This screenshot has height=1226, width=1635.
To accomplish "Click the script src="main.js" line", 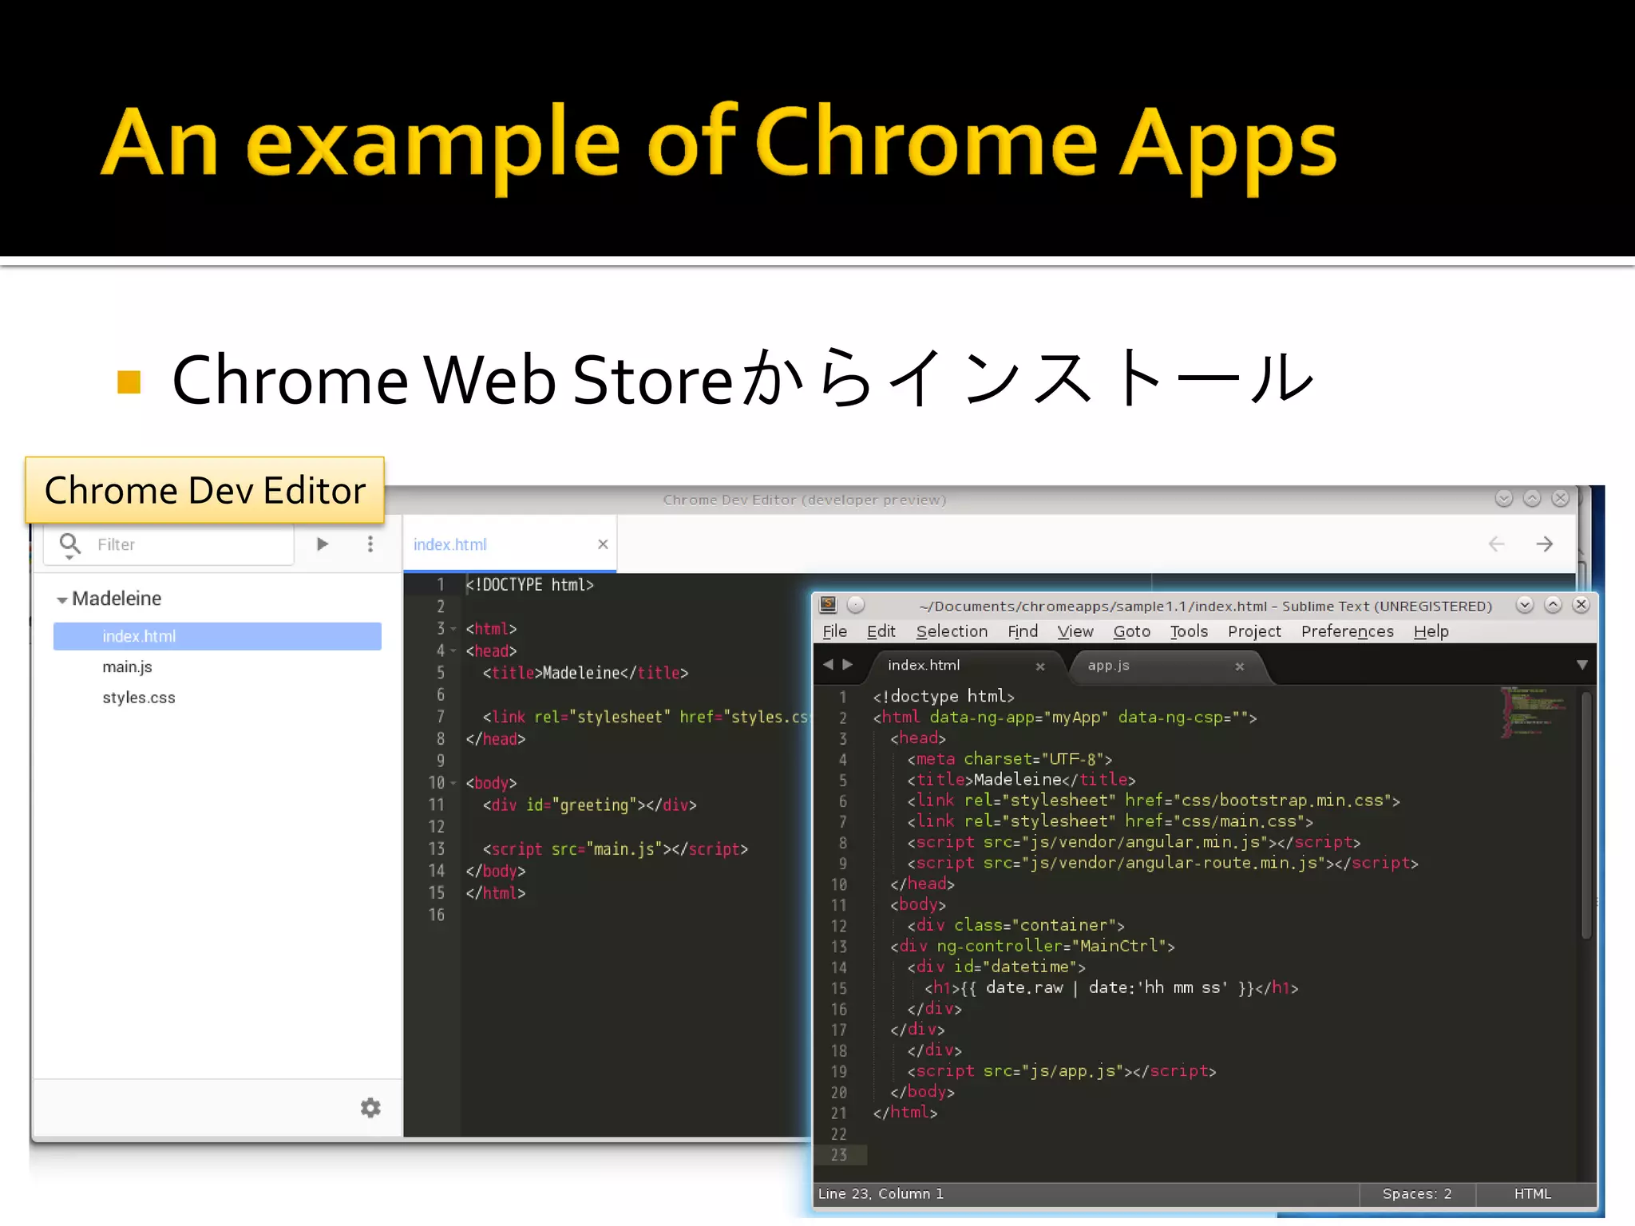I will [x=616, y=849].
